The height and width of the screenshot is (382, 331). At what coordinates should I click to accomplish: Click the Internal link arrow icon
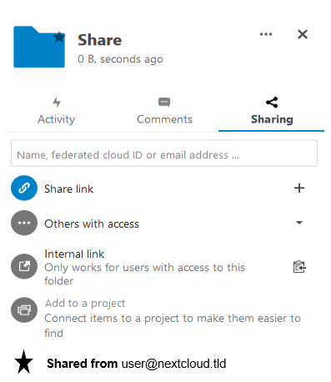24,266
